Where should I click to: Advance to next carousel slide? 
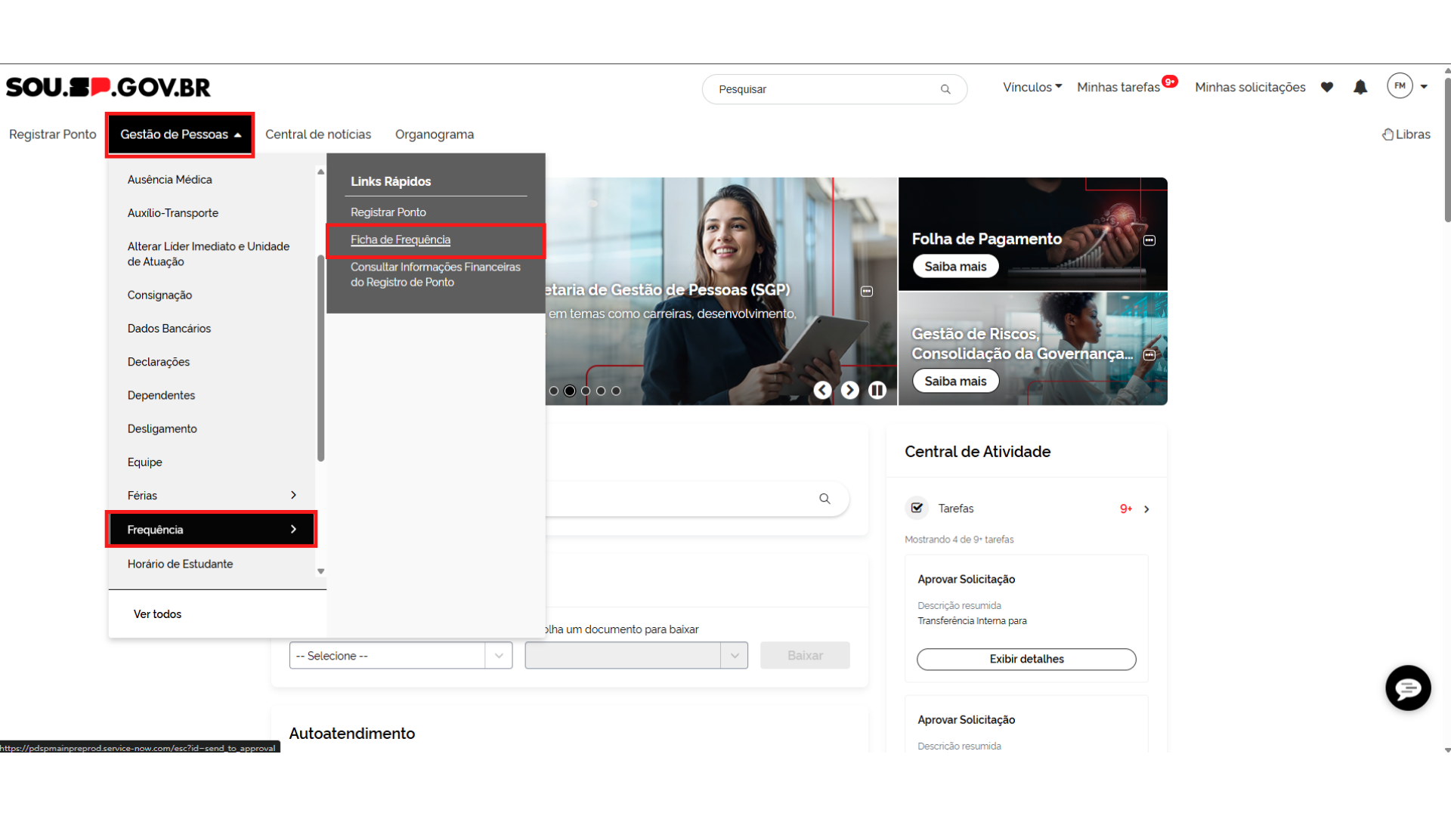click(850, 390)
